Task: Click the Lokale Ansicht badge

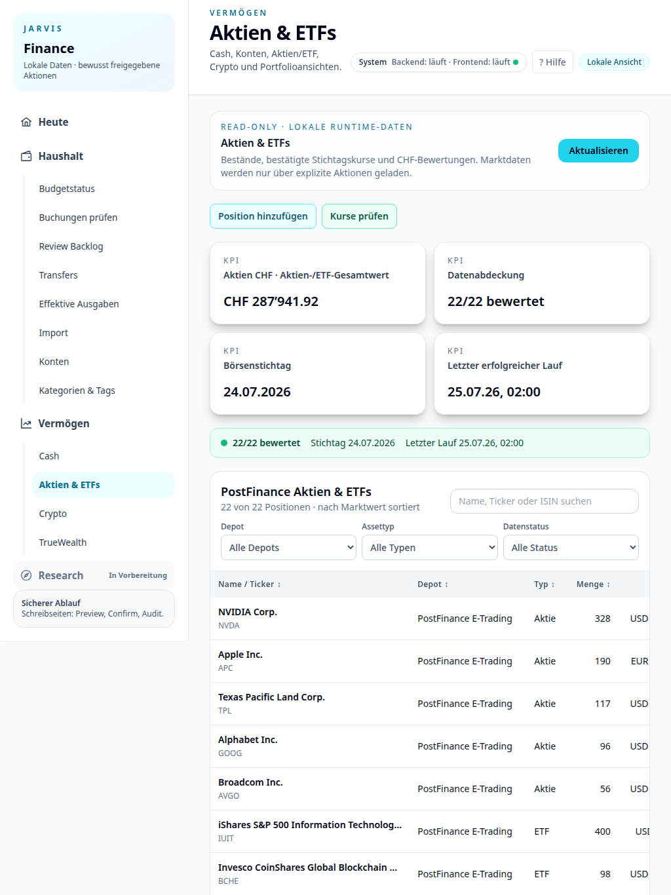Action: point(614,62)
